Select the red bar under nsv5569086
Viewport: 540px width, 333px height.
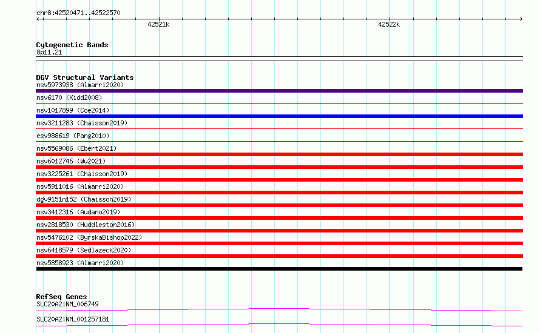point(279,154)
